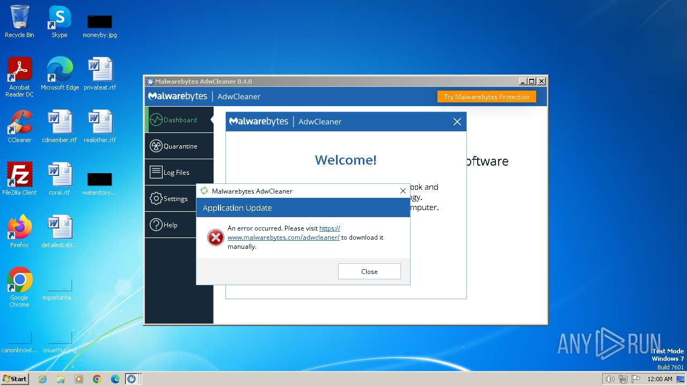The image size is (687, 386).
Task: Select the moneyby.jpg desktop file
Action: coord(99,26)
